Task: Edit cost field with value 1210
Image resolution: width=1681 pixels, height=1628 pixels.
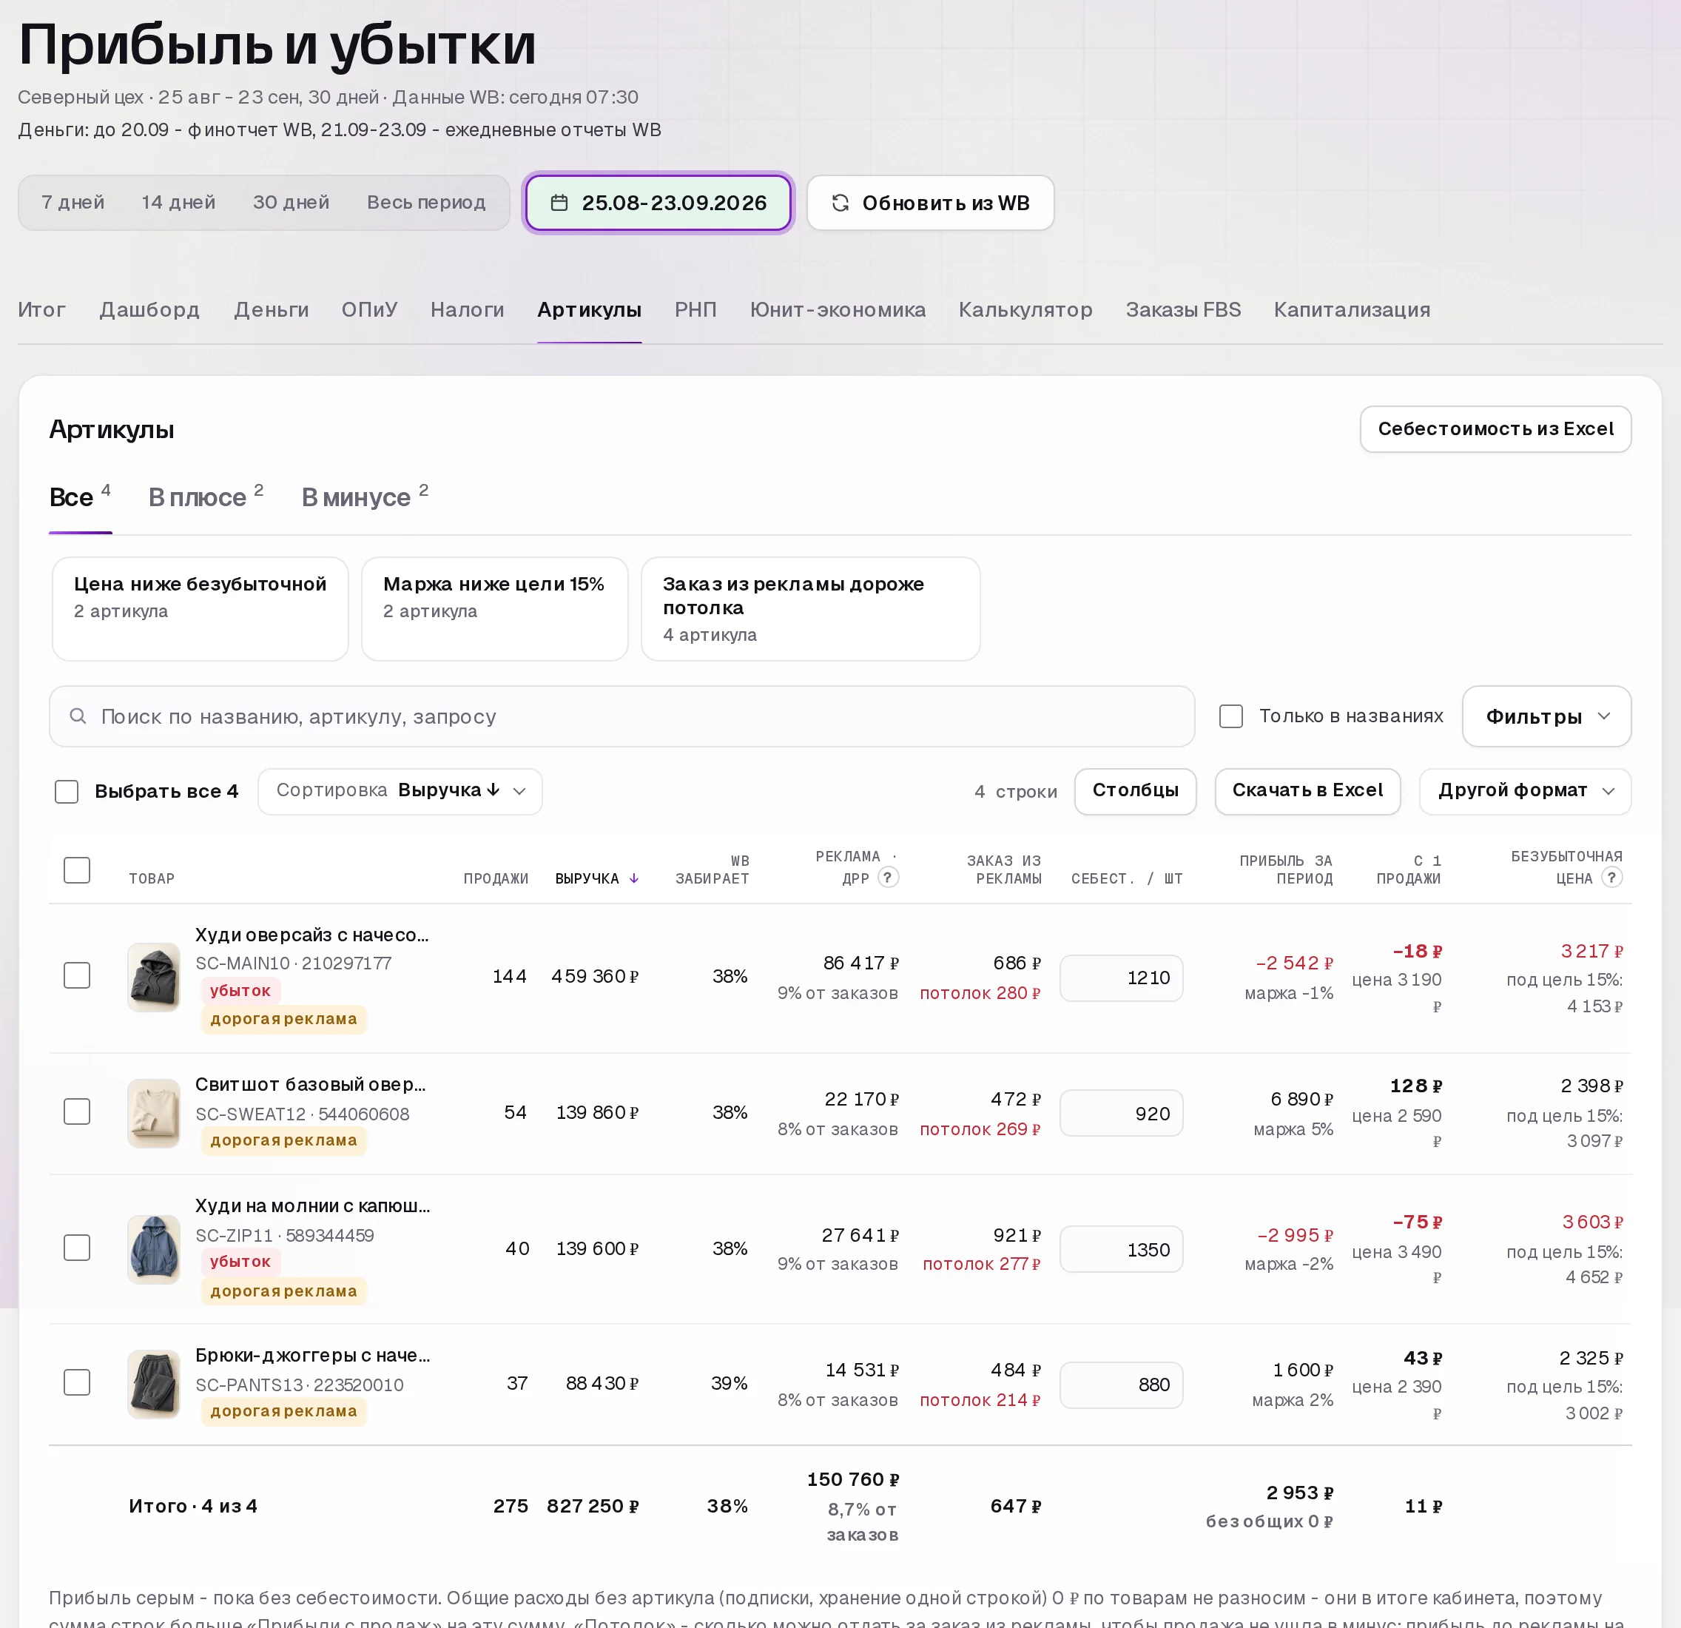Action: tap(1122, 978)
